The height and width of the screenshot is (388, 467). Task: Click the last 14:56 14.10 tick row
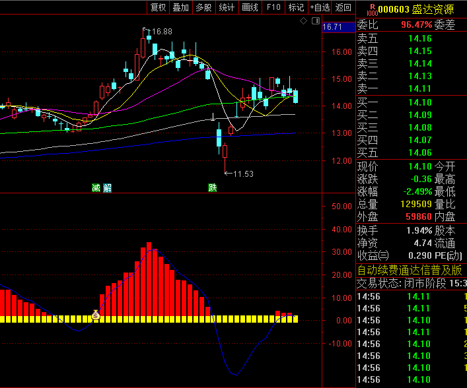click(x=412, y=379)
